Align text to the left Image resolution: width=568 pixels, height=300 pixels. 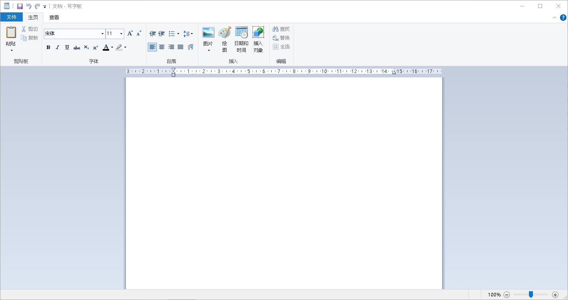(x=152, y=47)
